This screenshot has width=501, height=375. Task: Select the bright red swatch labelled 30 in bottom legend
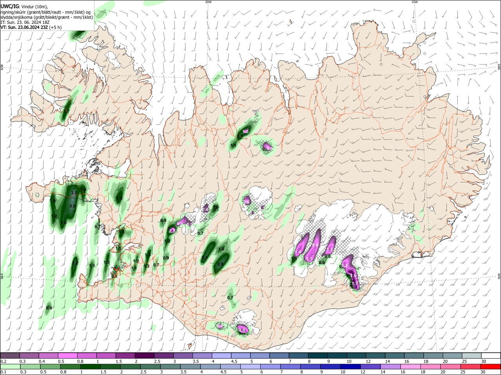491,367
